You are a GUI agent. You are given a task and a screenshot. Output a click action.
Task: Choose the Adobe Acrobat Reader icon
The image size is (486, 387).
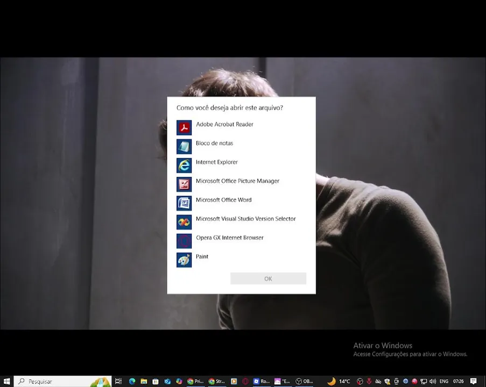tap(184, 127)
